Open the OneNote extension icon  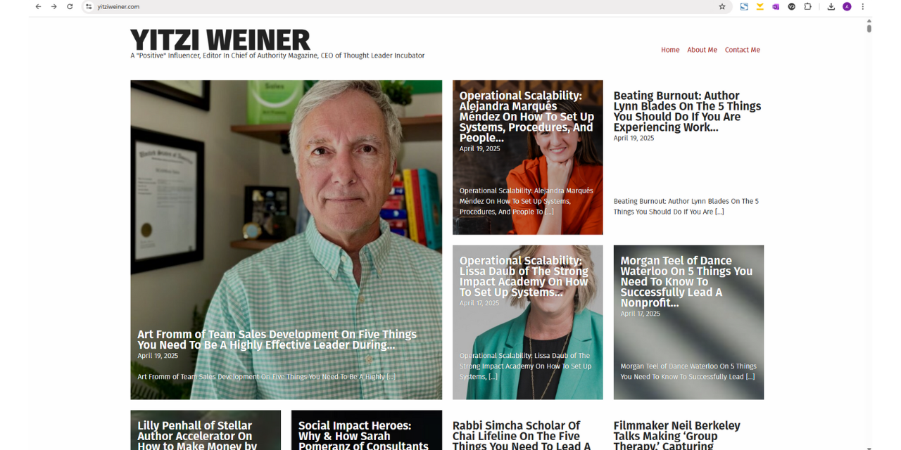point(776,6)
